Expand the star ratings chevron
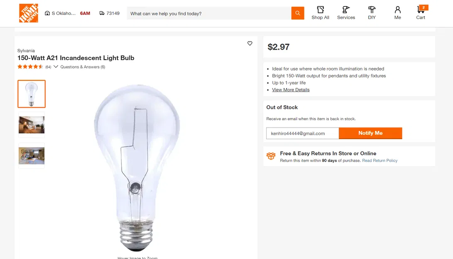Screen dimensions: 453x259 pos(56,67)
